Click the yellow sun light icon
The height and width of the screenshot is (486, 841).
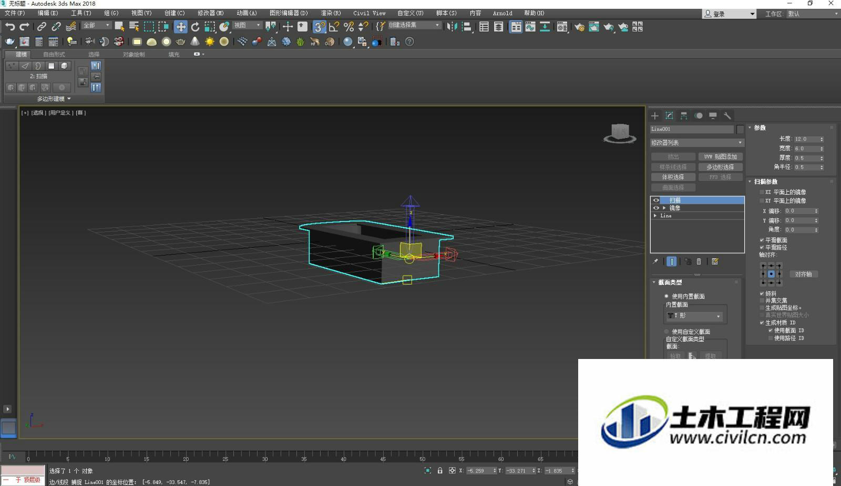coord(210,41)
